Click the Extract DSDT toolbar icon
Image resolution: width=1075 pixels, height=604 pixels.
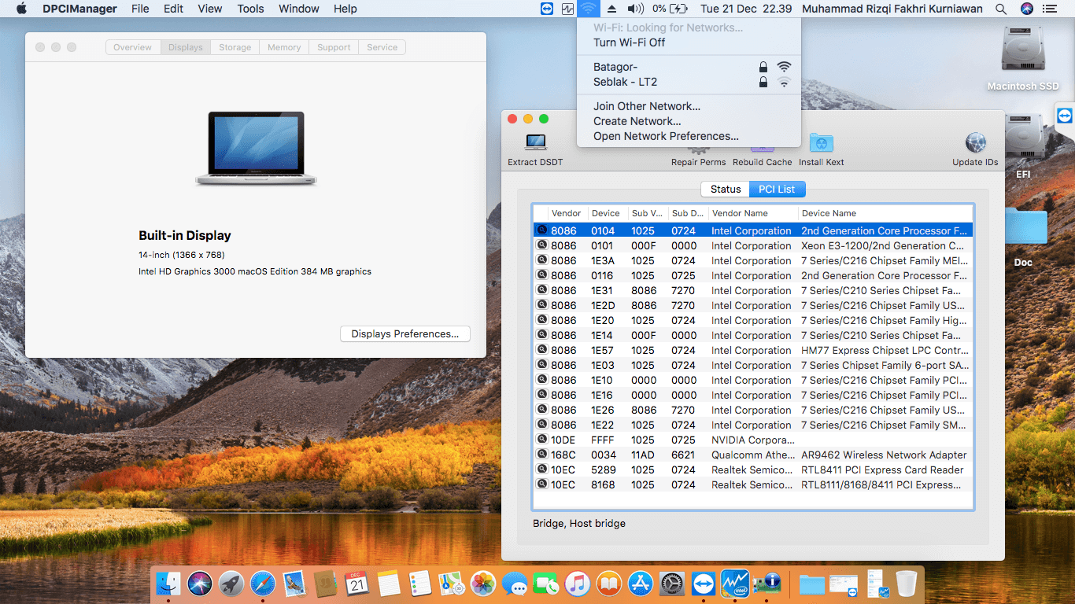point(536,145)
